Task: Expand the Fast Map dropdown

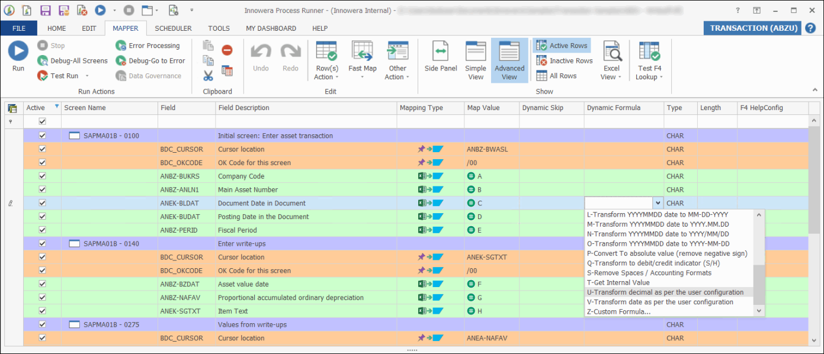Action: (363, 76)
